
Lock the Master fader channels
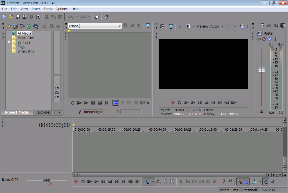pyautogui.click(x=262, y=112)
